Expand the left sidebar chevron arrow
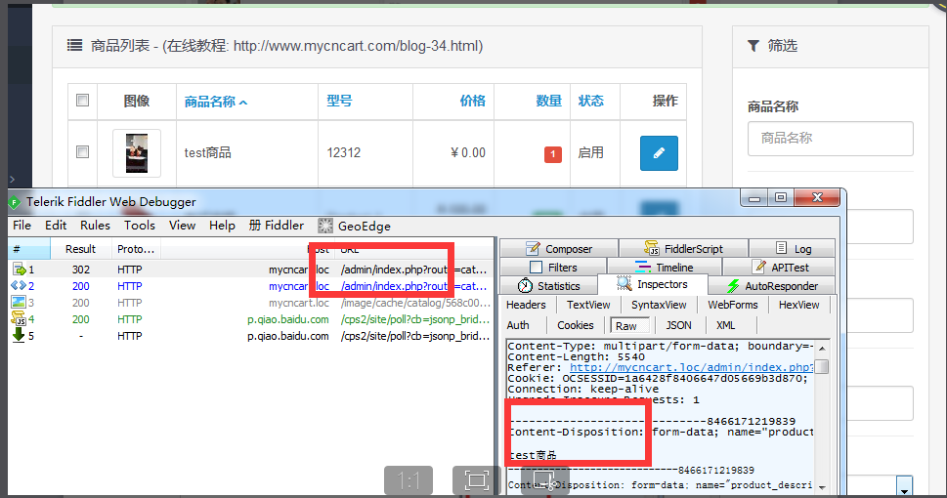This screenshot has height=498, width=947. 12,180
